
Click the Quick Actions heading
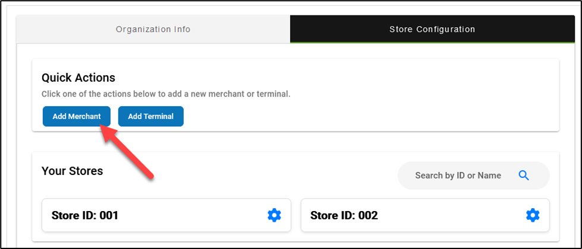(x=78, y=78)
